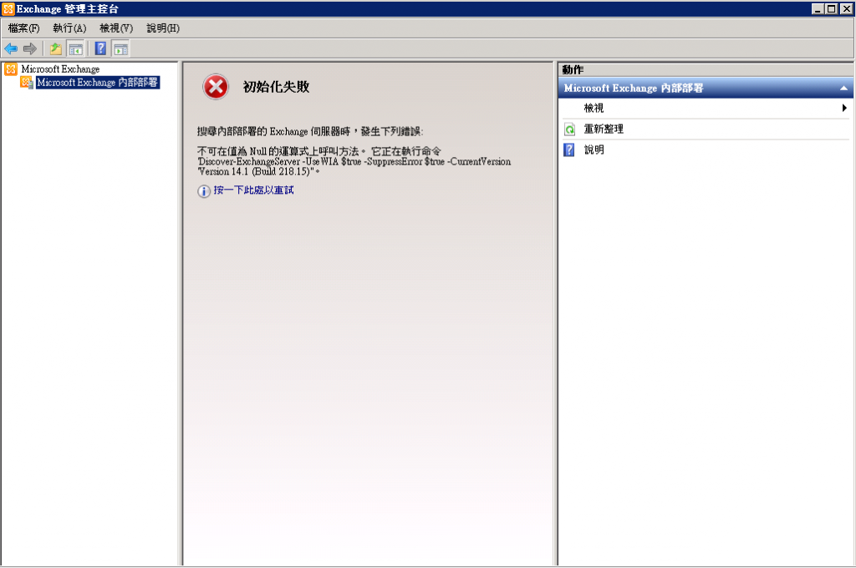Open the 檔案(F) menu
856x568 pixels.
pyautogui.click(x=24, y=28)
